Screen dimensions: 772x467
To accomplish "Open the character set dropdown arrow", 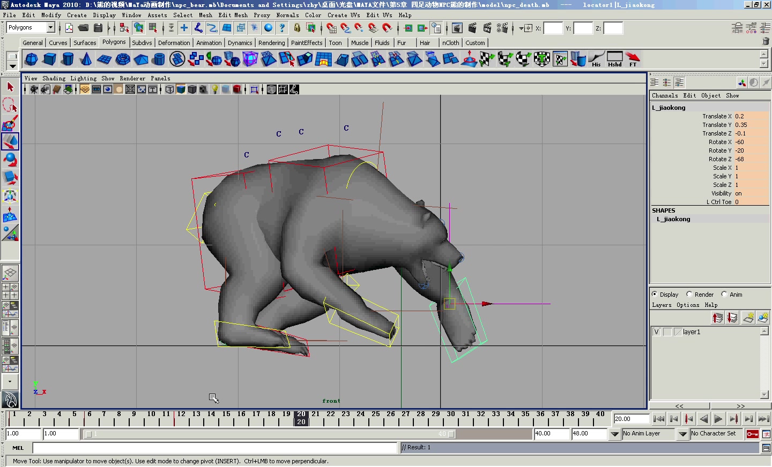I will [x=682, y=434].
